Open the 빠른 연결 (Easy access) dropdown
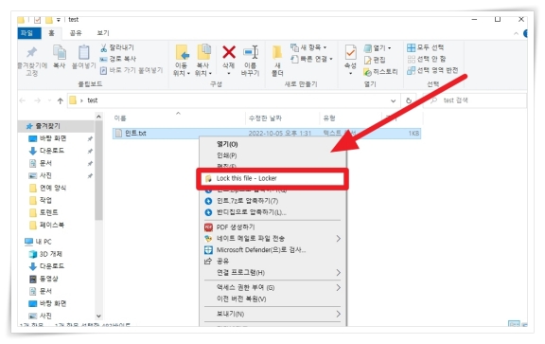This screenshot has height=344, width=545. [x=312, y=59]
